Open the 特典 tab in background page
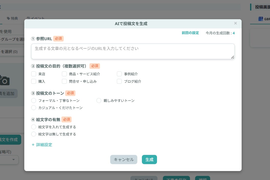The width and height of the screenshot is (270, 180). click(12, 18)
